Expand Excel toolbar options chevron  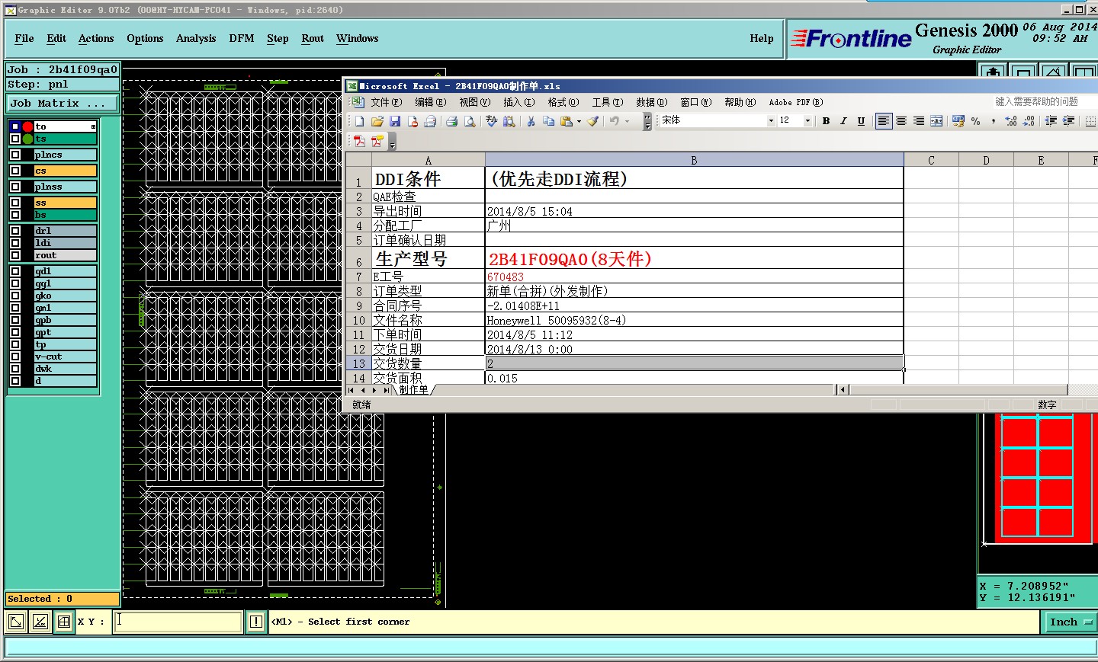point(647,121)
